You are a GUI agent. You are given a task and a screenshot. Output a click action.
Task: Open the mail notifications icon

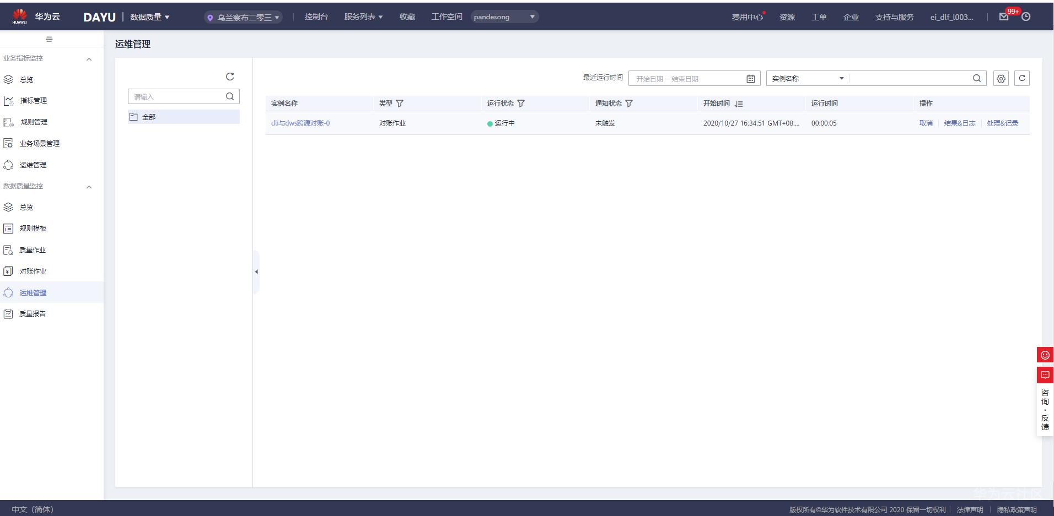(x=1004, y=17)
